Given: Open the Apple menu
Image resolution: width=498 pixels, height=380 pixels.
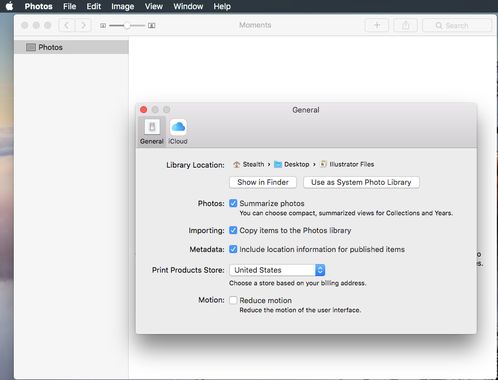Looking at the screenshot, I should [10, 6].
